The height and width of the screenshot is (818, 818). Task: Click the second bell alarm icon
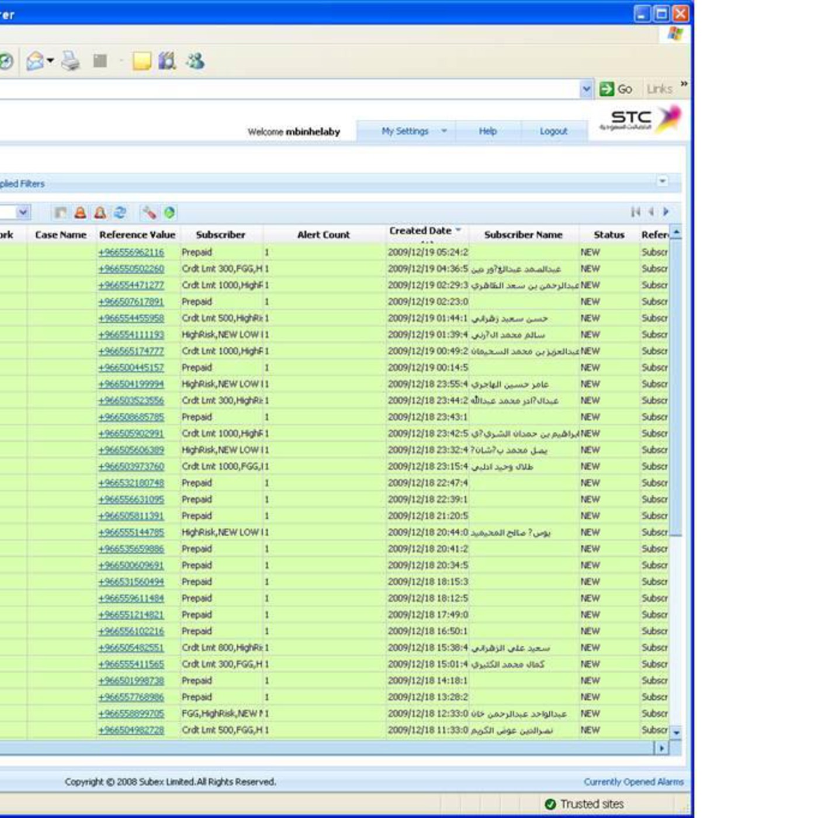(100, 213)
